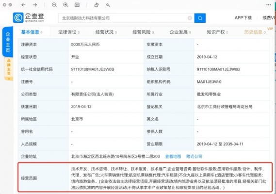Open the 知识产权 tab
276x194 pixels.
[x=217, y=32]
